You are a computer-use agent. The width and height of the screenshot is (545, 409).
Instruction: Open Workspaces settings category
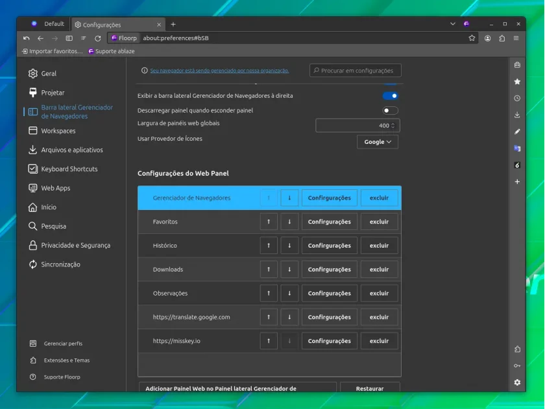click(x=52, y=131)
